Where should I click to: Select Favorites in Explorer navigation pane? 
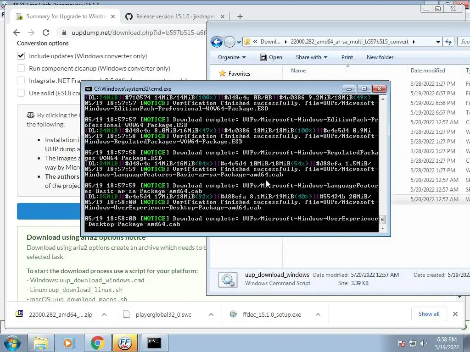pyautogui.click(x=239, y=74)
